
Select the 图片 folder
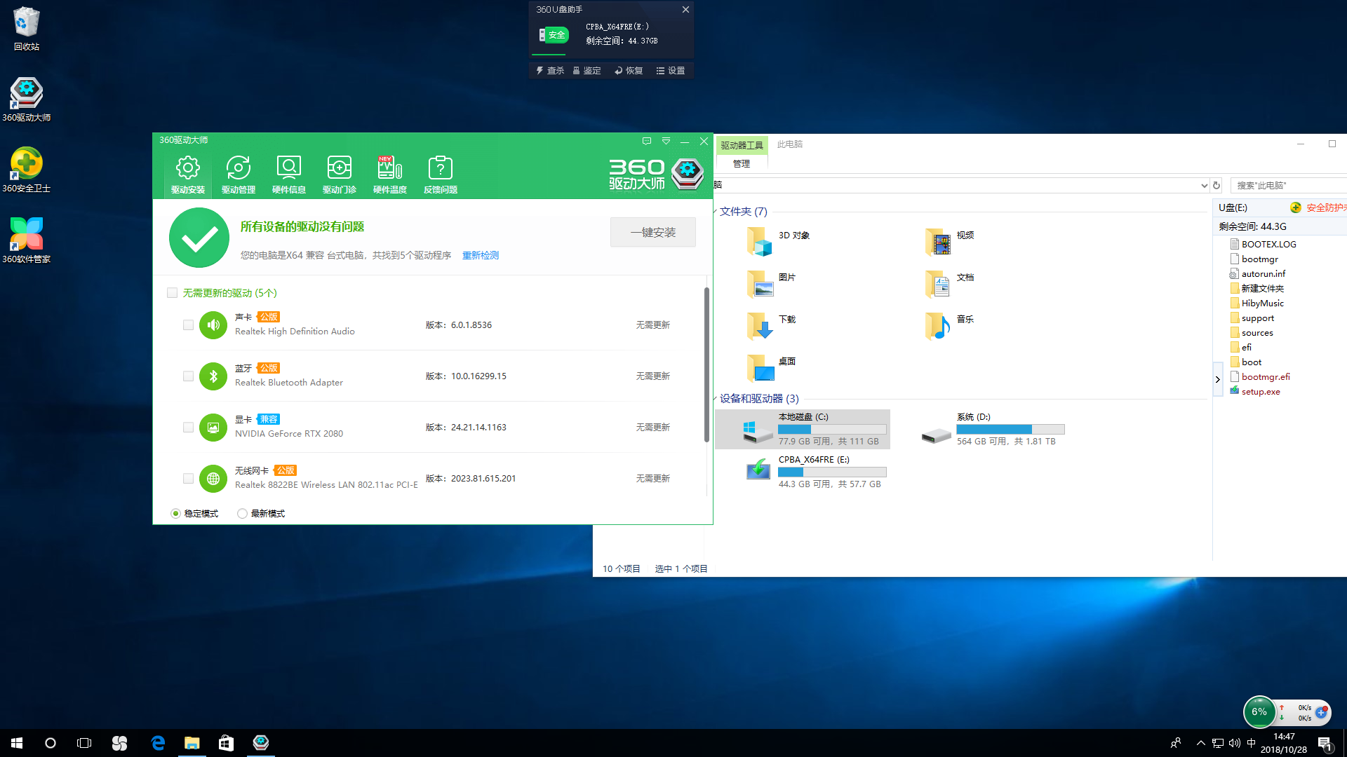(x=772, y=284)
